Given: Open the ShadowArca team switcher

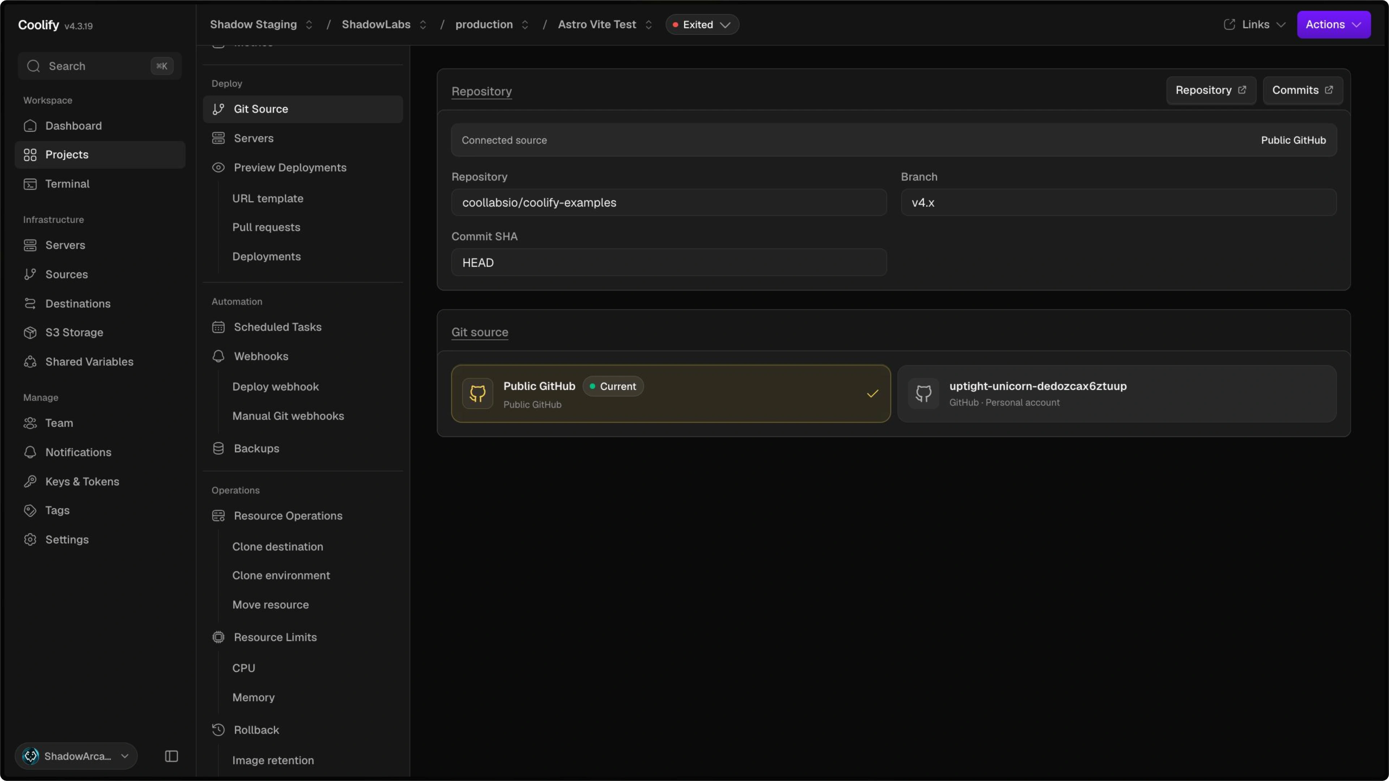Looking at the screenshot, I should pos(76,756).
